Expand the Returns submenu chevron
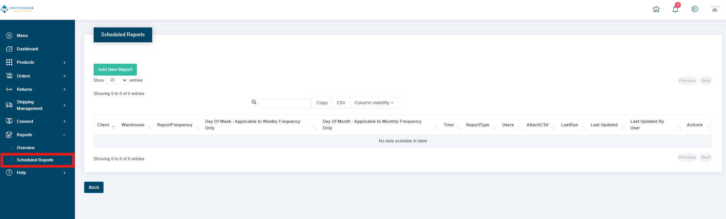The height and width of the screenshot is (219, 726). pos(64,89)
